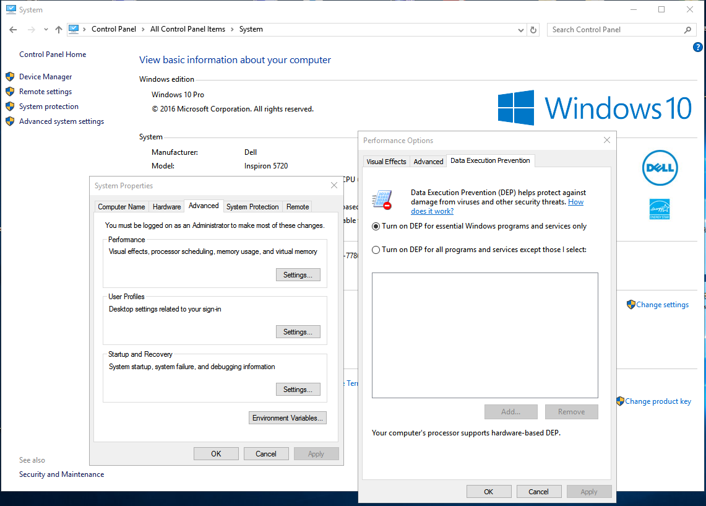Select DEP for essential Windows programs only
Viewport: 706px width, 506px height.
pos(376,227)
